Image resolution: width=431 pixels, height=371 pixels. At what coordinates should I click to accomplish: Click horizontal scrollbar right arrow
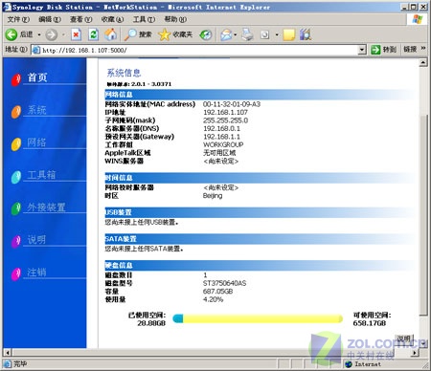[415, 353]
